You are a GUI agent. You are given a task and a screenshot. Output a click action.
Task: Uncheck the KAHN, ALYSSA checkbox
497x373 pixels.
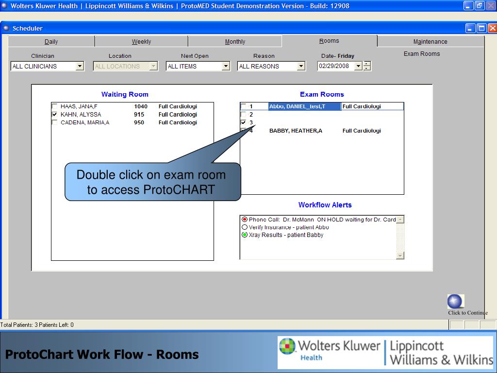tap(54, 115)
